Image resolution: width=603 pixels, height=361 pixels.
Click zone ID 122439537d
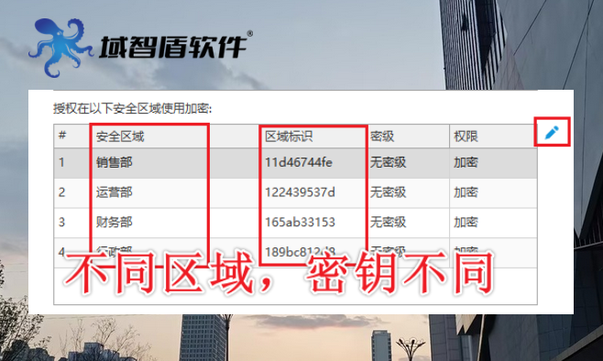click(300, 192)
